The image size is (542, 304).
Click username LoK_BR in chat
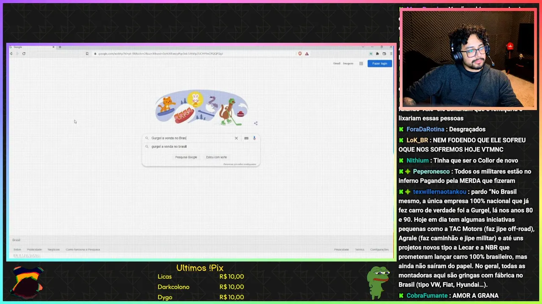tap(417, 140)
